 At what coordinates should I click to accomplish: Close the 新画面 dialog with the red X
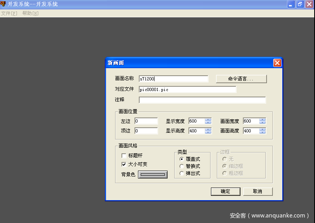coord(277,63)
